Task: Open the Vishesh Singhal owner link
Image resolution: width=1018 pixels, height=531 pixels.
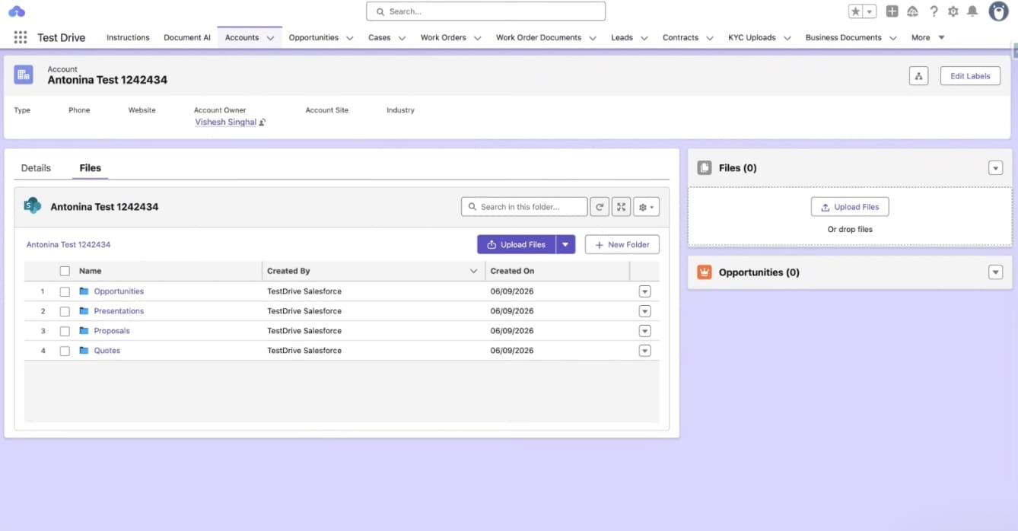Action: [x=225, y=122]
